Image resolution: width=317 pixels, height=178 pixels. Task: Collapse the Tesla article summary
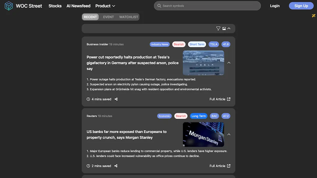pos(229,63)
